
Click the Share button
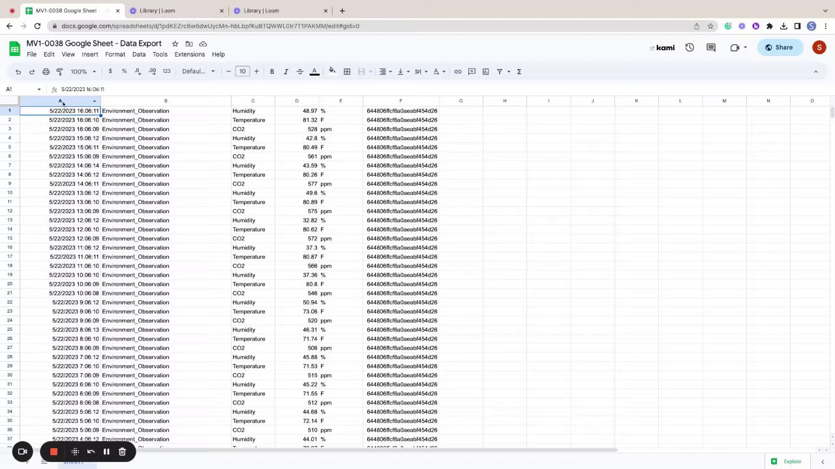tap(780, 48)
